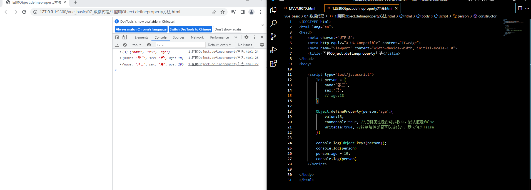Open top JavaScript context dropdown
Image resolution: width=531 pixels, height=190 pixels.
[x=137, y=45]
